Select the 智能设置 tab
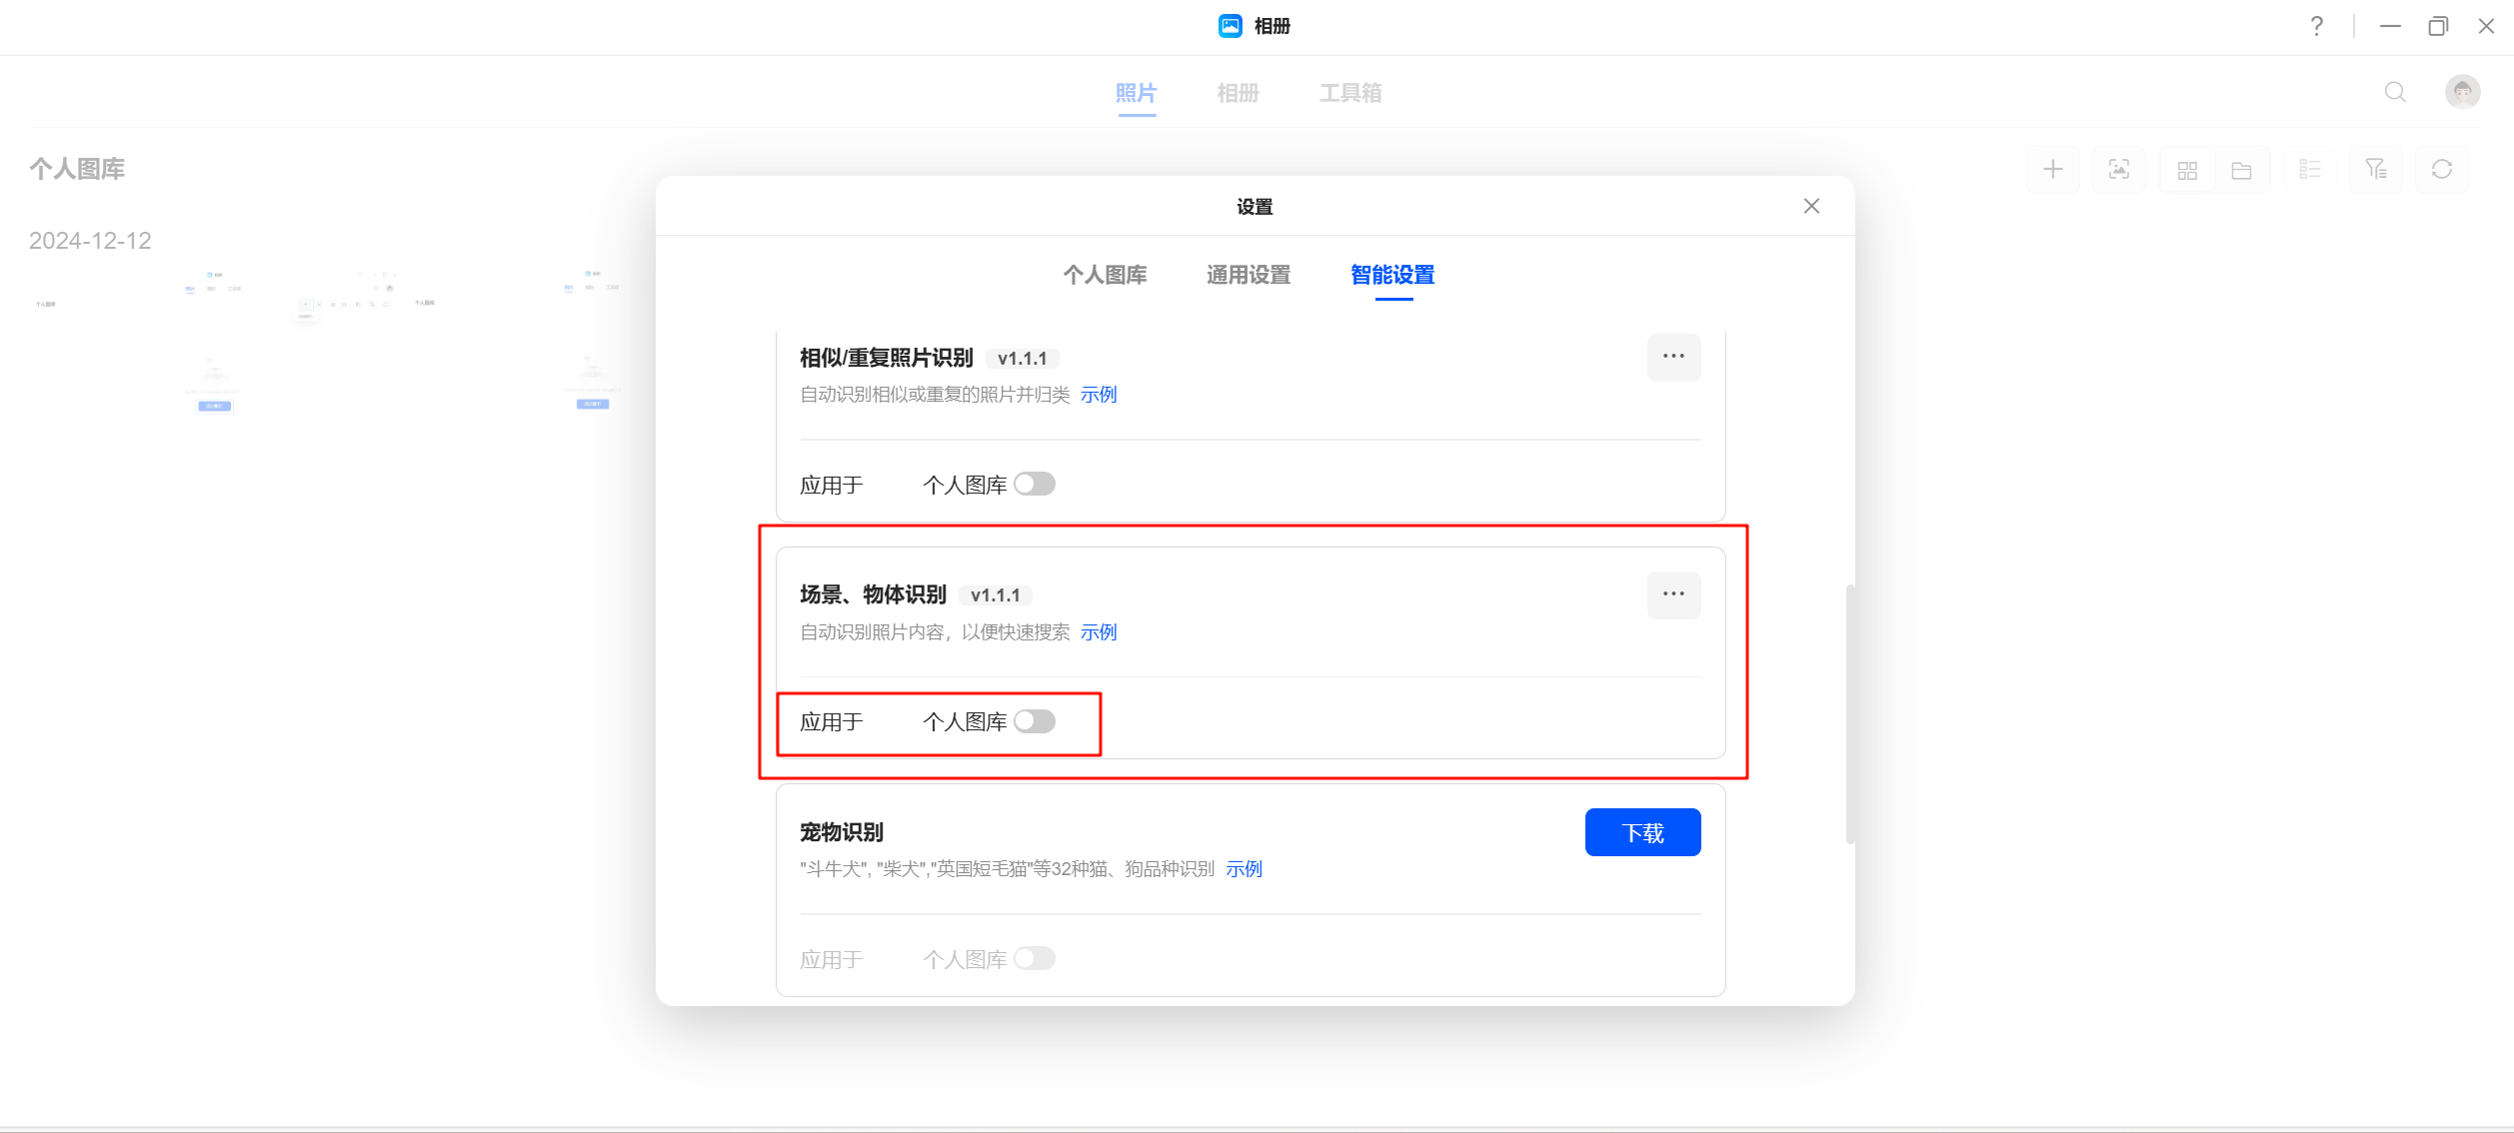Image resolution: width=2514 pixels, height=1133 pixels. tap(1392, 275)
